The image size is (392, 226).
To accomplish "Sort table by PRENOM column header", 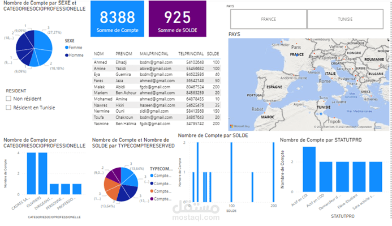I will 124,54.
